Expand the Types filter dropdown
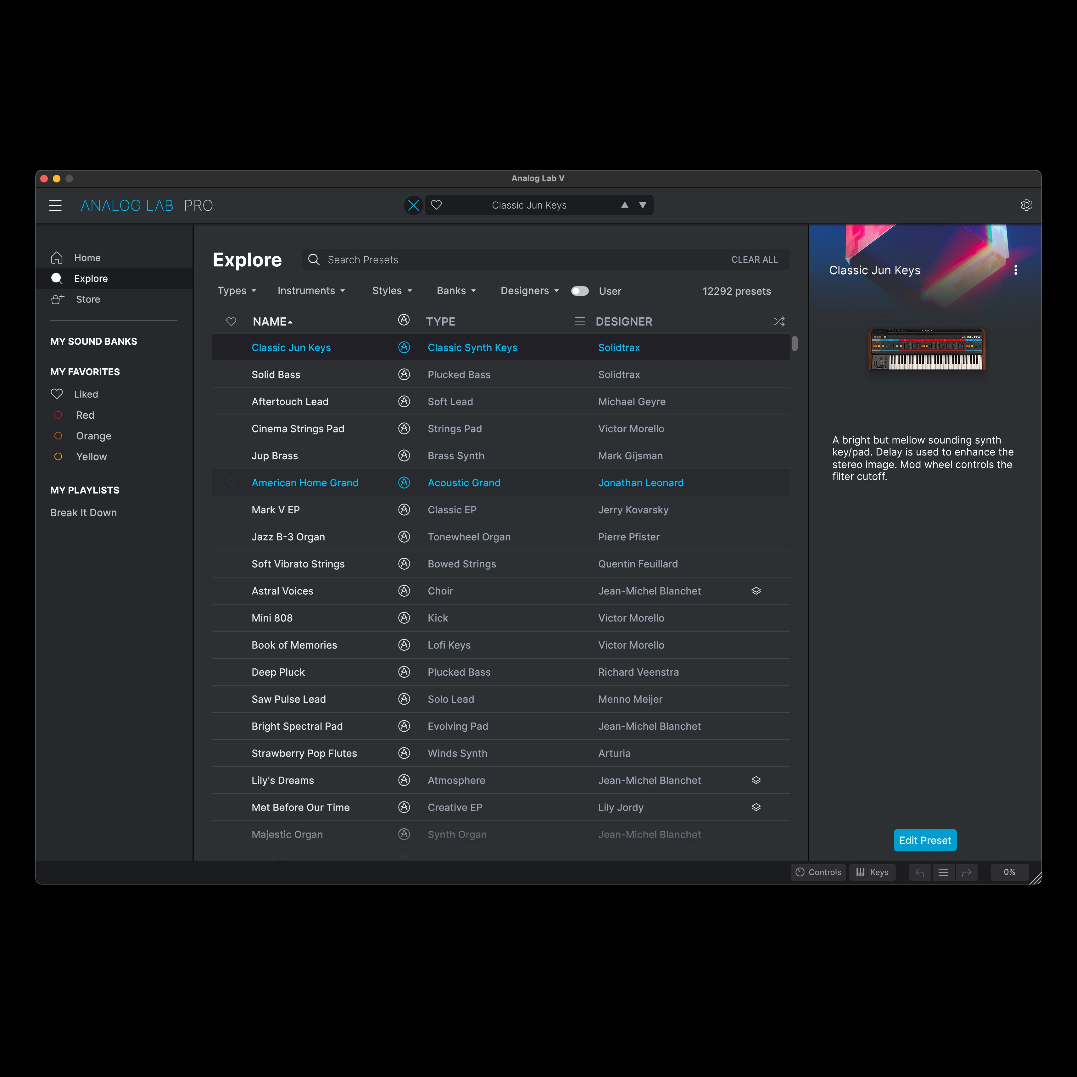The height and width of the screenshot is (1077, 1077). point(237,291)
